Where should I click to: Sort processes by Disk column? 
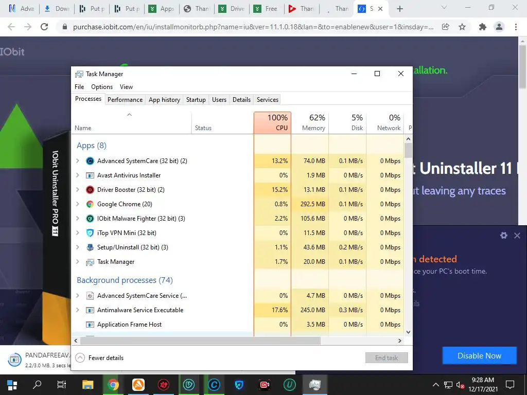point(347,122)
